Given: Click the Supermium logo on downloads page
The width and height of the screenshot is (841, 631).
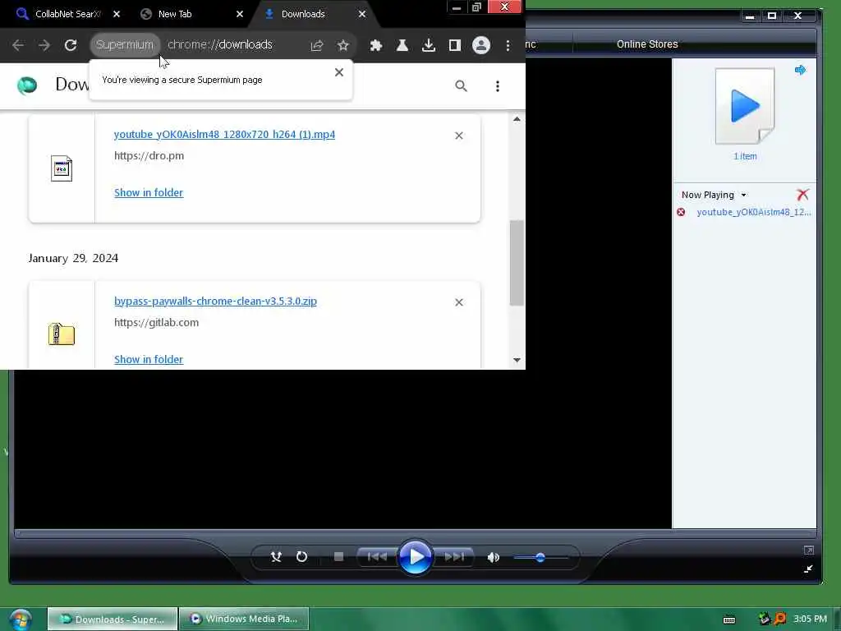Looking at the screenshot, I should pyautogui.click(x=27, y=85).
